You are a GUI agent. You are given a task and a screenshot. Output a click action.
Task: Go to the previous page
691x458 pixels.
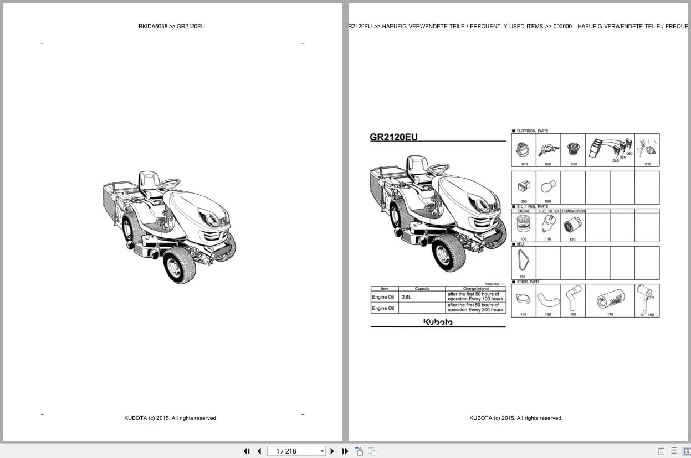coord(259,451)
